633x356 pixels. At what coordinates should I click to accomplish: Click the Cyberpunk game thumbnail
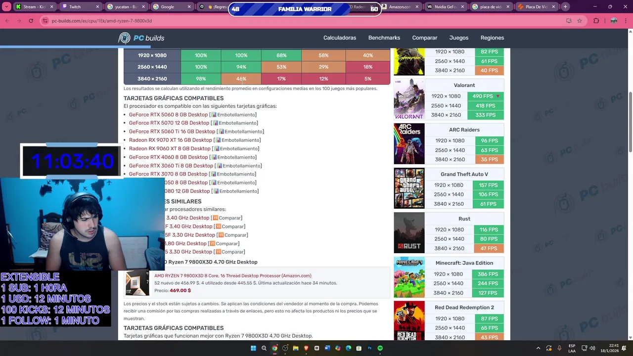(409, 62)
